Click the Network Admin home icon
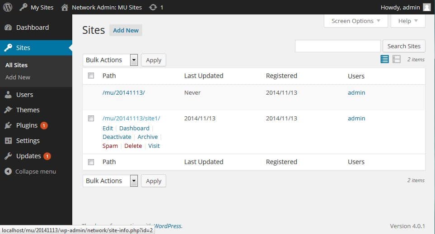 coord(65,7)
